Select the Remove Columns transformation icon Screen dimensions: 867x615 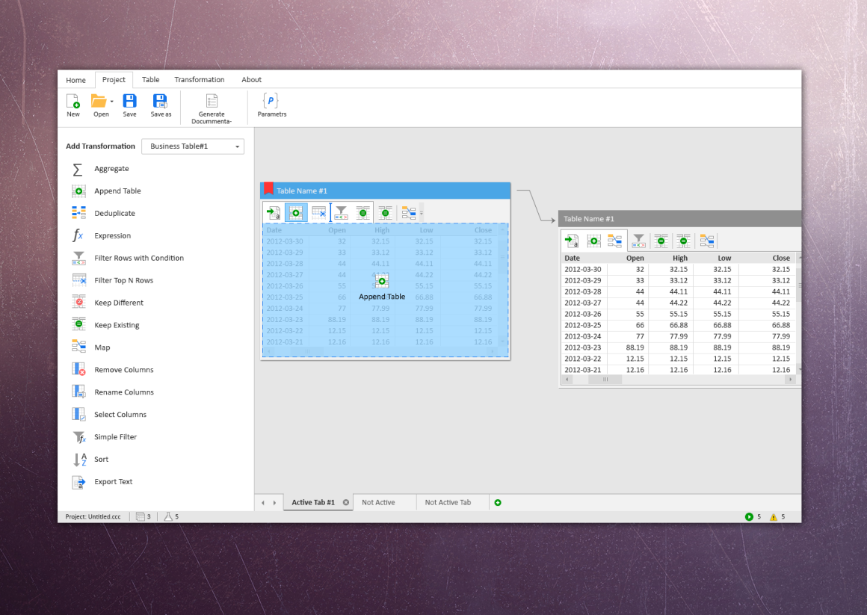pos(78,369)
